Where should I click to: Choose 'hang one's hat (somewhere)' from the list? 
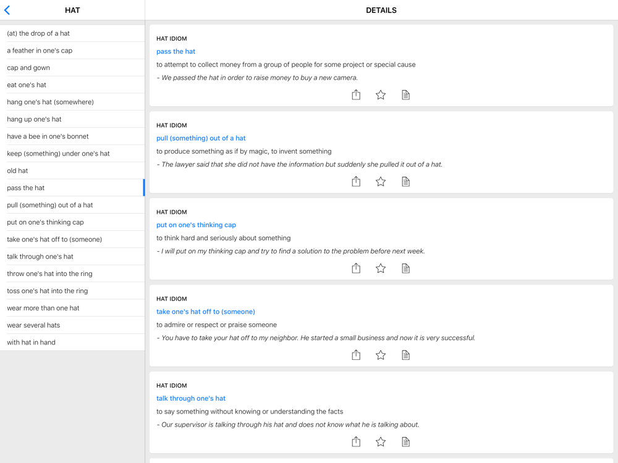coord(72,102)
